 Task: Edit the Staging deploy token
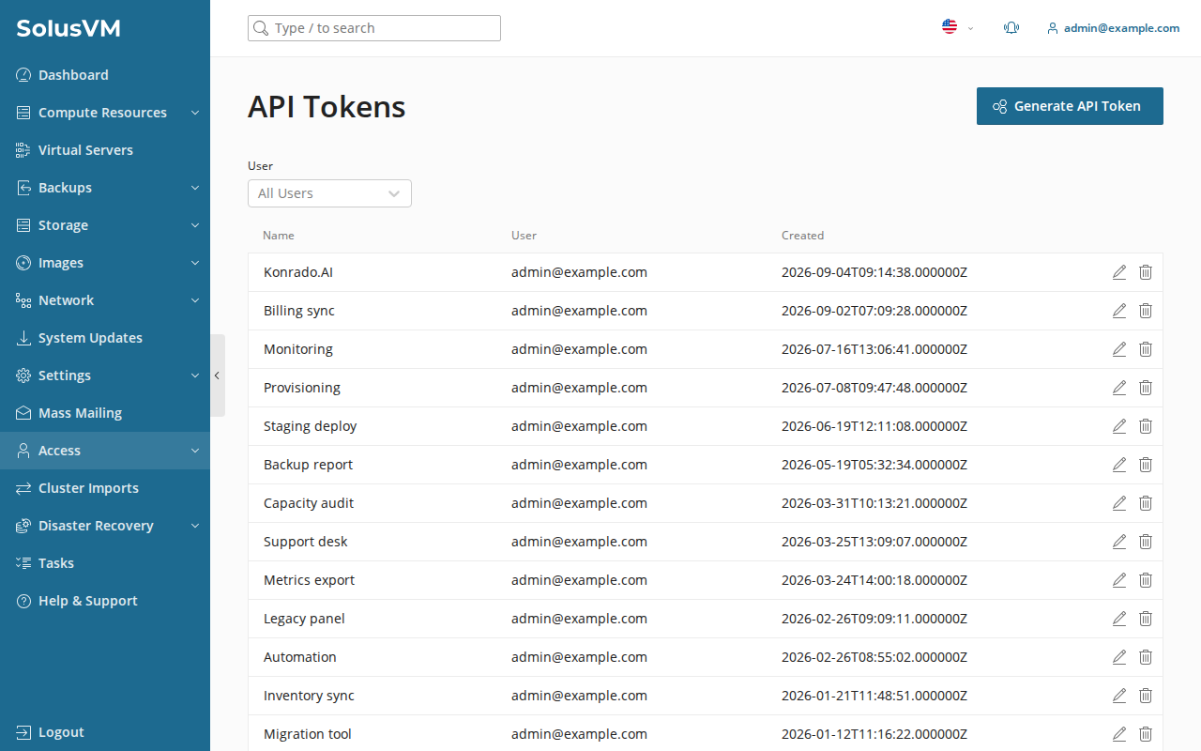tap(1118, 426)
